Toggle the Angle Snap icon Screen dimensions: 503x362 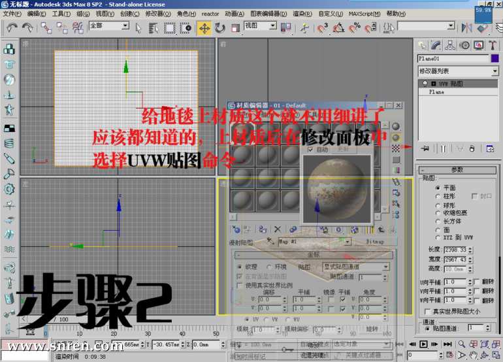click(x=338, y=28)
